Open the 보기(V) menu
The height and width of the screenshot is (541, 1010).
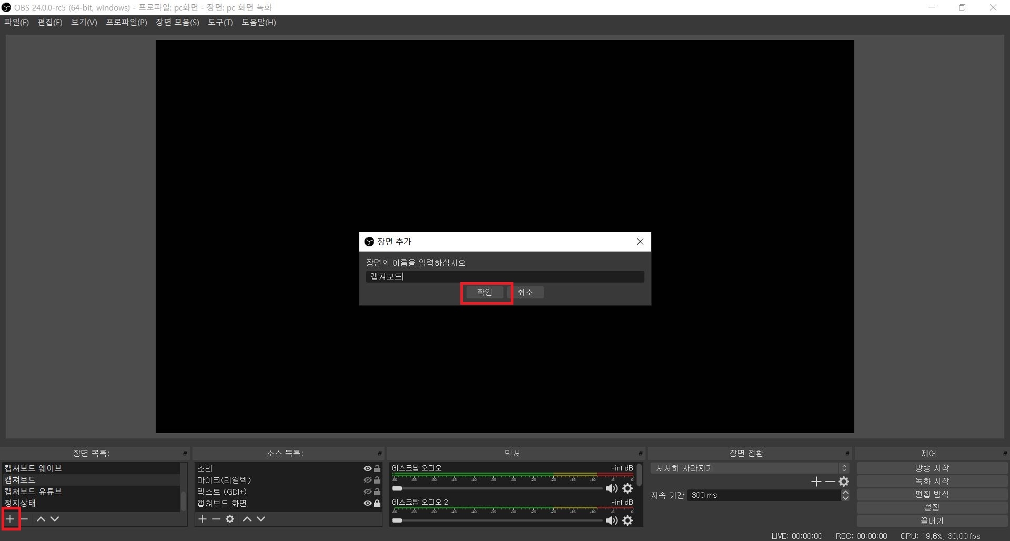click(84, 22)
